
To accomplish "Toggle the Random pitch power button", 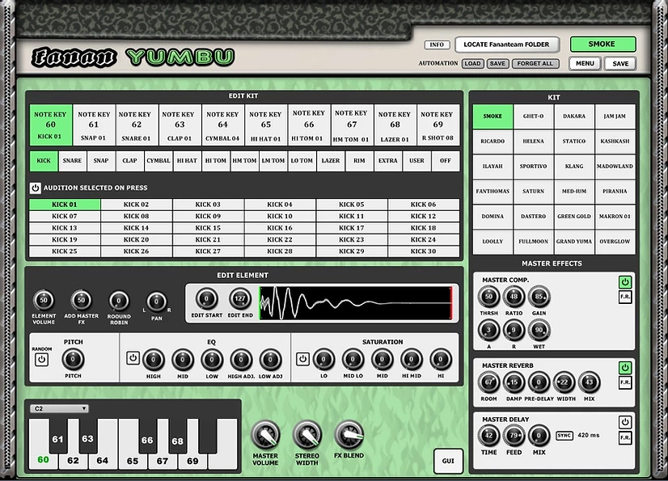I will click(x=41, y=360).
